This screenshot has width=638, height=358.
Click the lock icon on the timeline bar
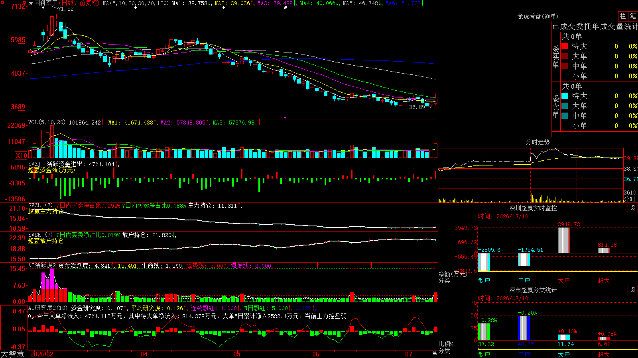[435, 353]
